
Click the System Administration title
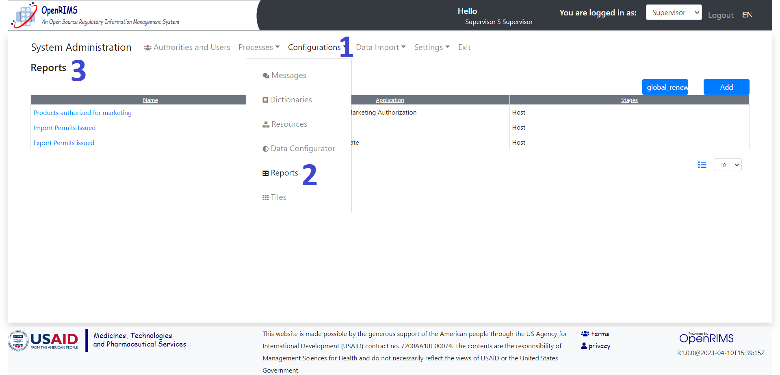point(81,48)
